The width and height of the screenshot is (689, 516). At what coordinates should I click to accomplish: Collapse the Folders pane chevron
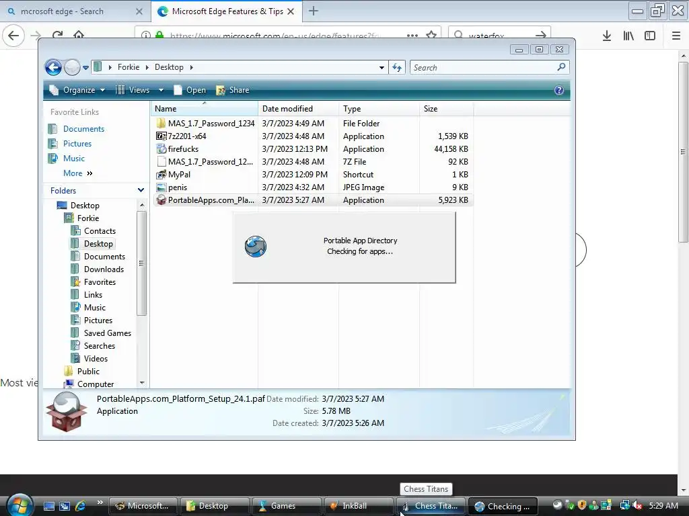click(x=141, y=190)
